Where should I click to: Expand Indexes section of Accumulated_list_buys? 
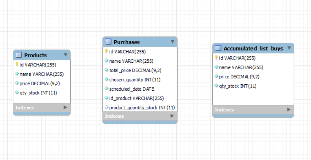pyautogui.click(x=289, y=110)
